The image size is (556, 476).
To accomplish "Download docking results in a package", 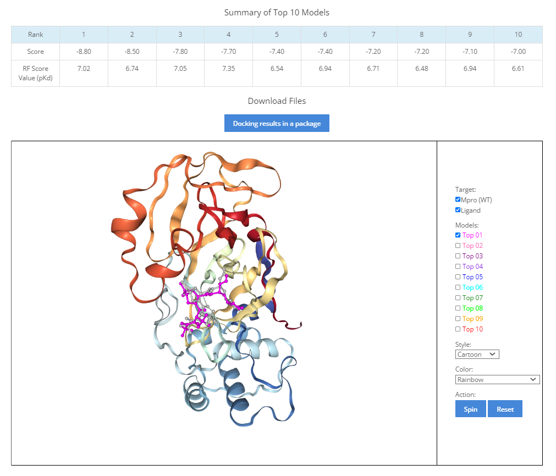I will tap(277, 123).
